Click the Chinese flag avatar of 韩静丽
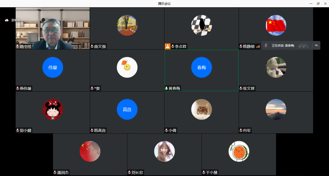Screen dimensions: 329x176 276,25
